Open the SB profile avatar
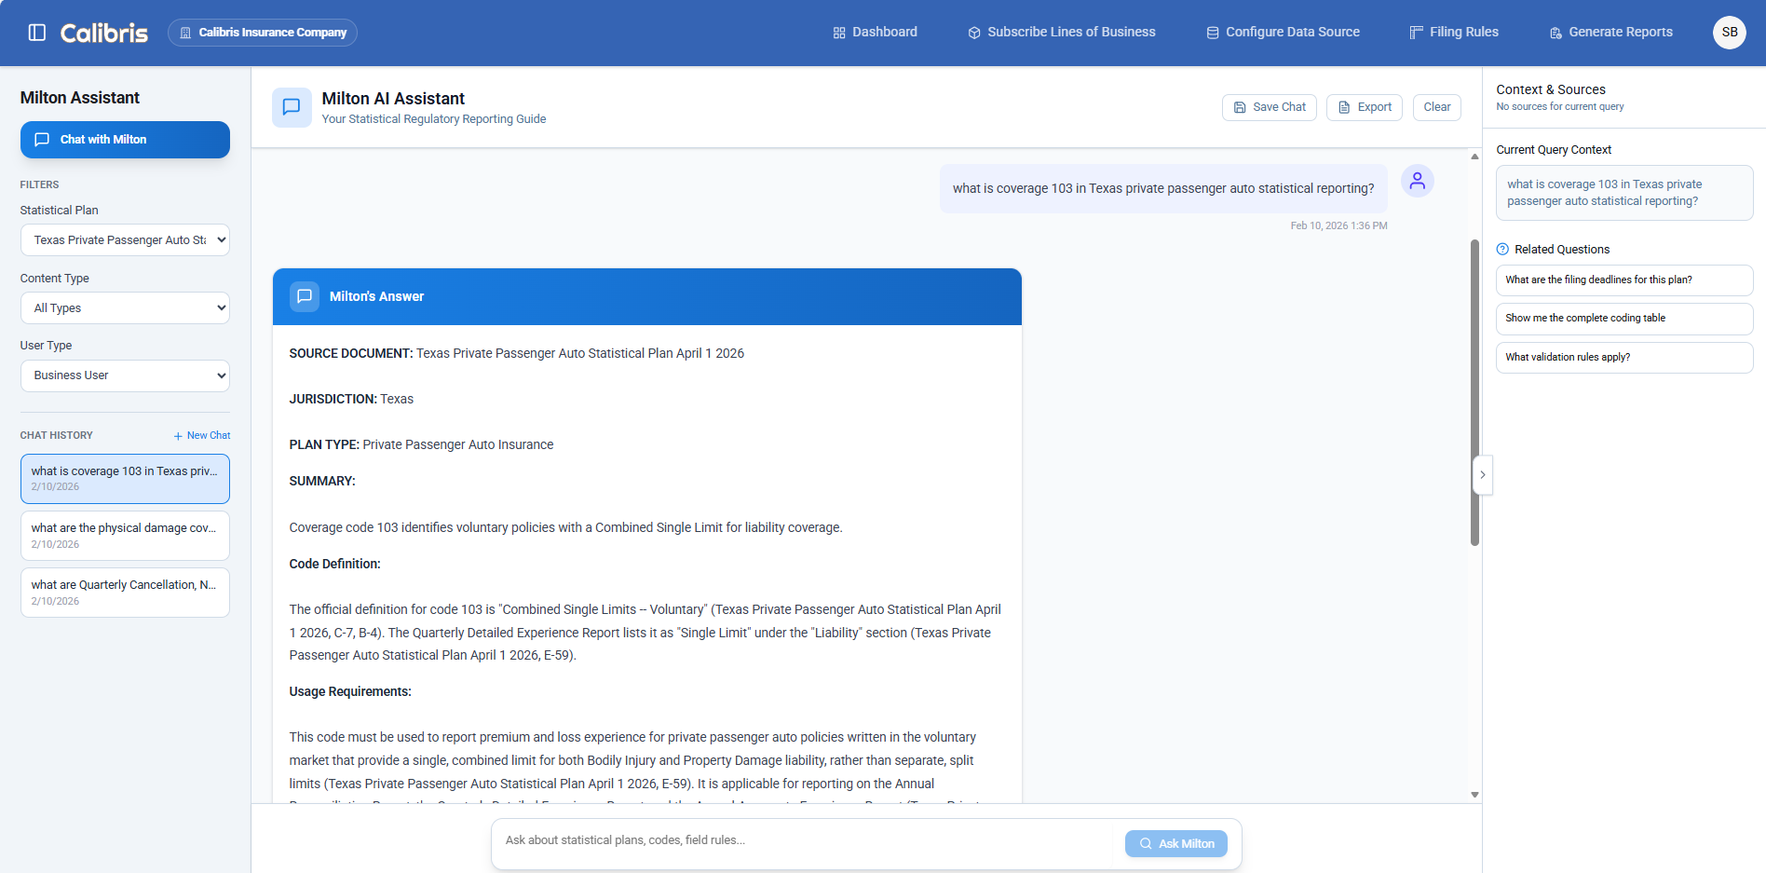 click(1729, 32)
